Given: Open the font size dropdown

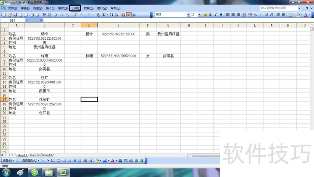Looking at the screenshot, I should pos(199,15).
